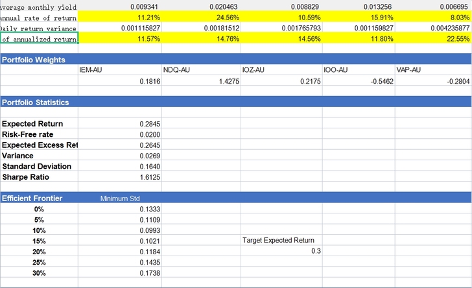Click the Expected Return value 0.2845
472x288 pixels.
click(x=120, y=124)
